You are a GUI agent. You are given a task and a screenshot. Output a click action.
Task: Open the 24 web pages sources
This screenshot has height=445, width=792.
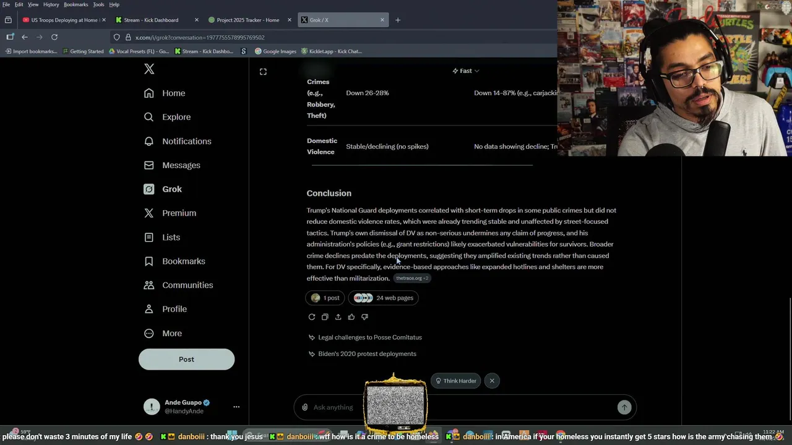click(384, 298)
